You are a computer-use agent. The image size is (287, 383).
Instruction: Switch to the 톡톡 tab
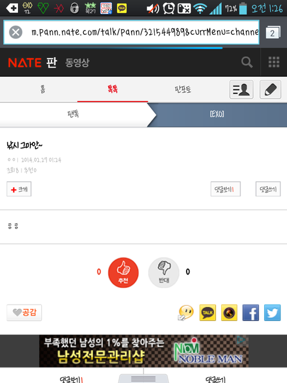click(112, 89)
